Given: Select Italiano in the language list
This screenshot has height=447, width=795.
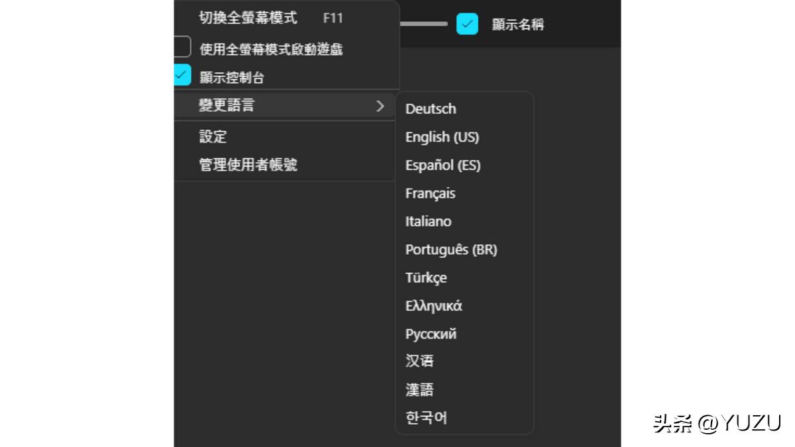Looking at the screenshot, I should point(428,221).
